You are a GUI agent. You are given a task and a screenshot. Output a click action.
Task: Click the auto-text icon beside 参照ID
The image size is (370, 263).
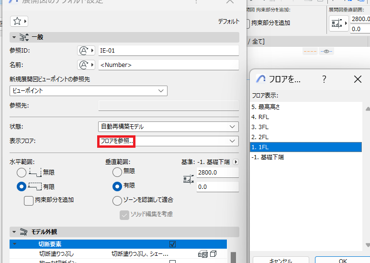(86, 50)
